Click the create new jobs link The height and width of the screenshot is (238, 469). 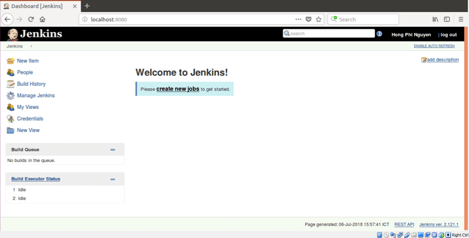click(178, 89)
